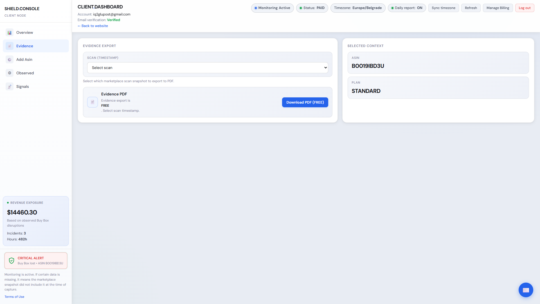This screenshot has height=304, width=540.
Task: Open the chat envelope bubble
Action: 526,290
